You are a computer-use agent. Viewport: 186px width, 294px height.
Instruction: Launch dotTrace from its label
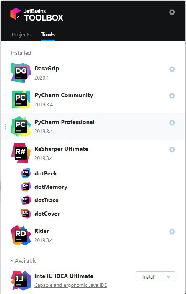click(46, 201)
